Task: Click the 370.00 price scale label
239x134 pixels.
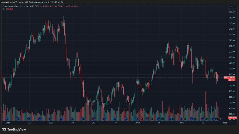Action: pyautogui.click(x=232, y=12)
